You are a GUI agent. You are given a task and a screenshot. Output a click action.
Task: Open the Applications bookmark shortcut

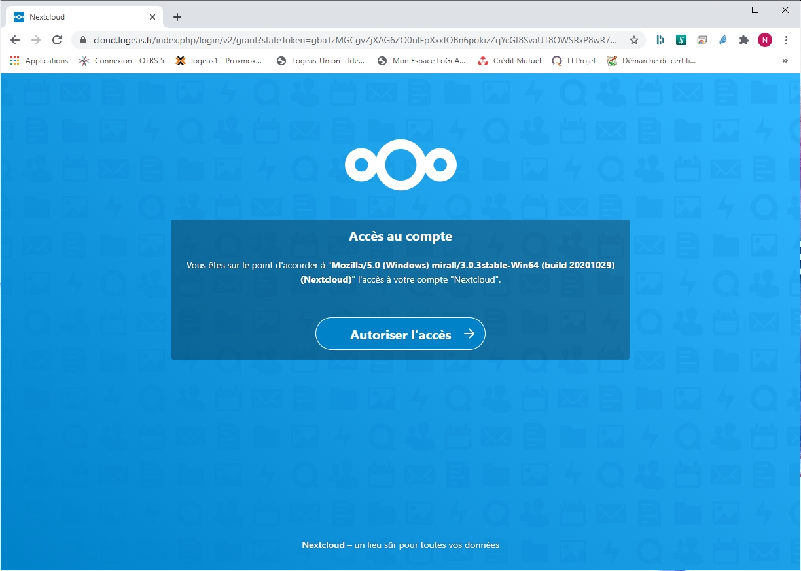click(39, 61)
